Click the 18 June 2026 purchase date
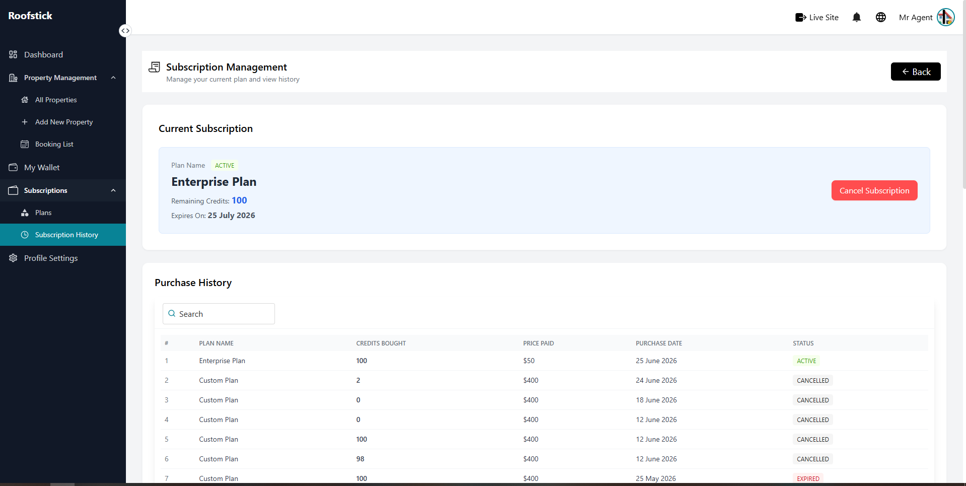The width and height of the screenshot is (966, 486). click(656, 400)
